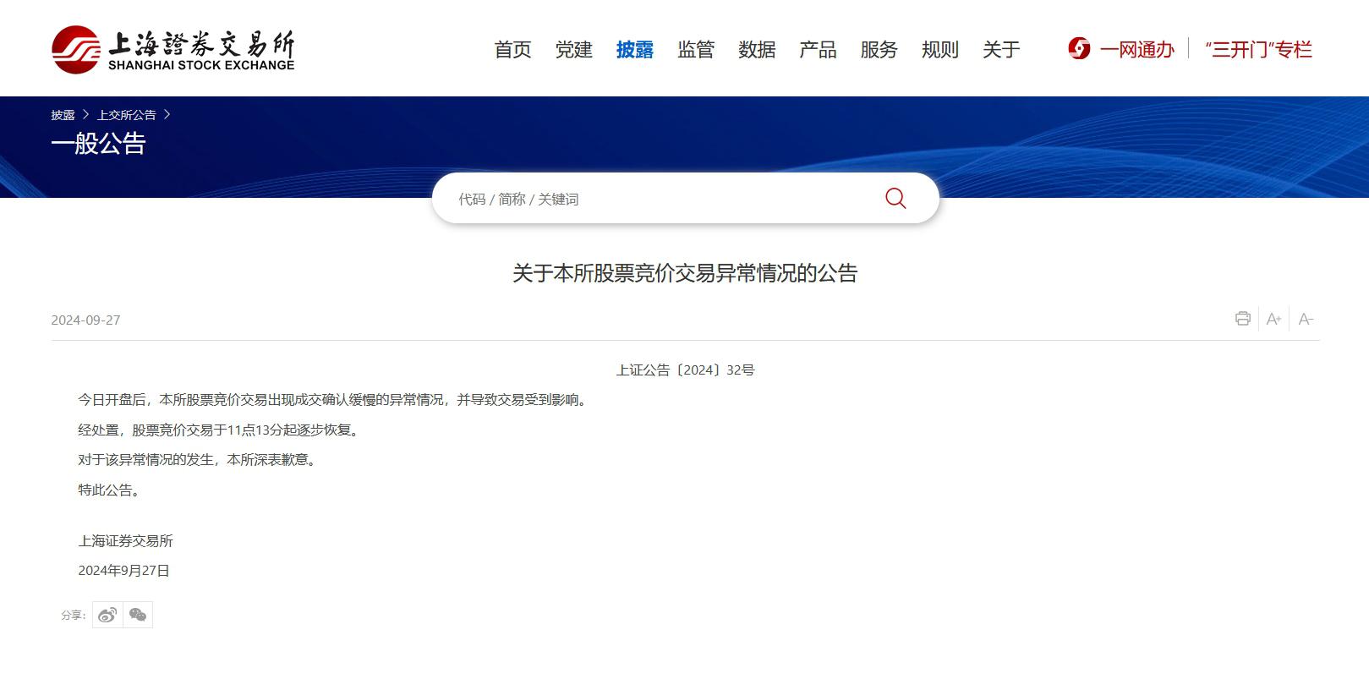Image resolution: width=1369 pixels, height=679 pixels.
Task: Click the line 对于该异常情况的发生，本所深表歉意
Action: tap(200, 460)
